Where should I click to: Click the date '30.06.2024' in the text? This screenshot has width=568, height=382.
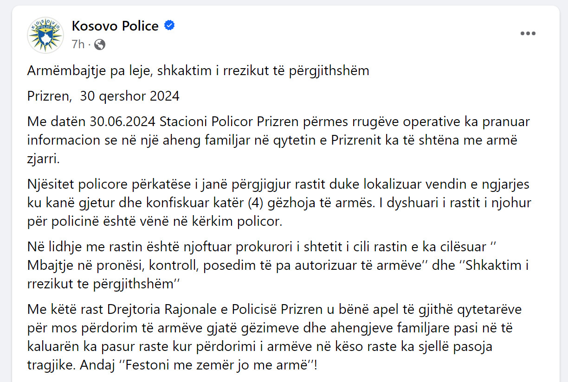pos(123,122)
